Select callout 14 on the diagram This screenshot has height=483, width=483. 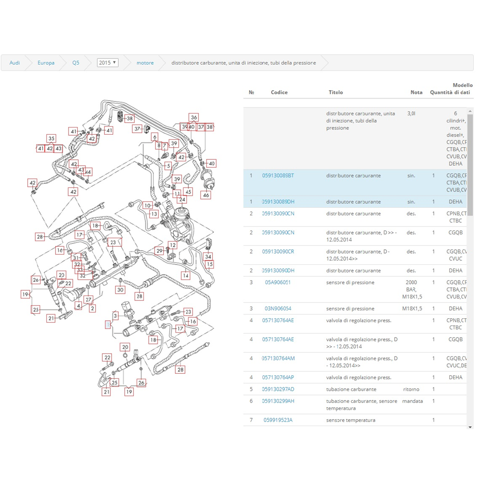coord(185,275)
